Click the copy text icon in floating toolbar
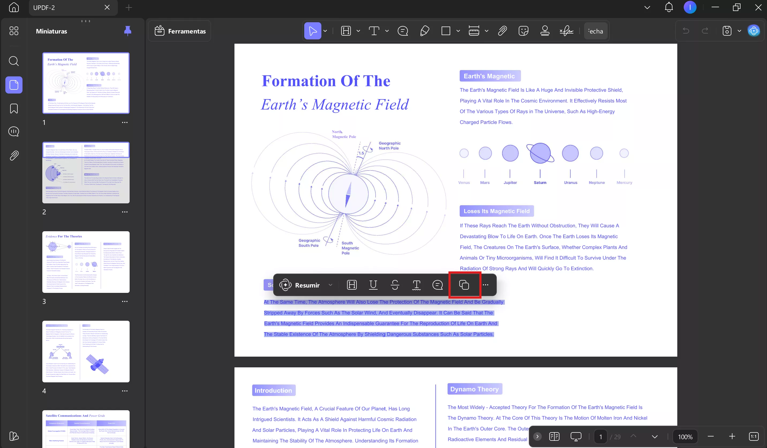The height and width of the screenshot is (448, 767). point(464,285)
